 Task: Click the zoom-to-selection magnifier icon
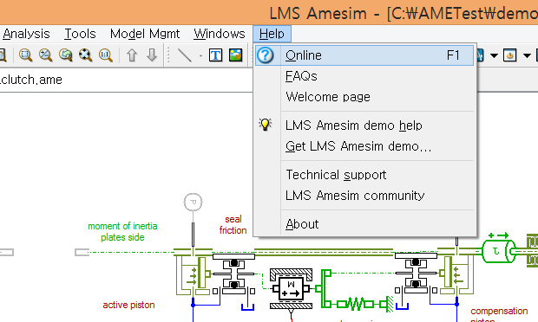point(26,55)
